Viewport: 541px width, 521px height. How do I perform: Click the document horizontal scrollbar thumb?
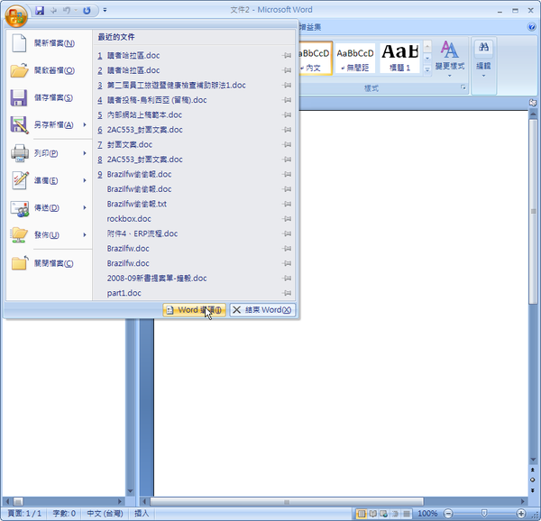tap(287, 502)
